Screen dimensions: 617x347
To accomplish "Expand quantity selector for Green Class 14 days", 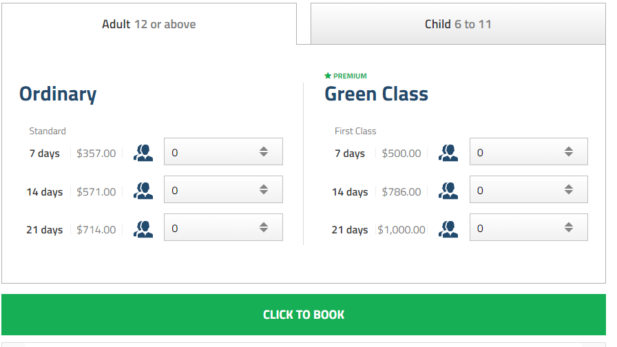I will pos(569,190).
